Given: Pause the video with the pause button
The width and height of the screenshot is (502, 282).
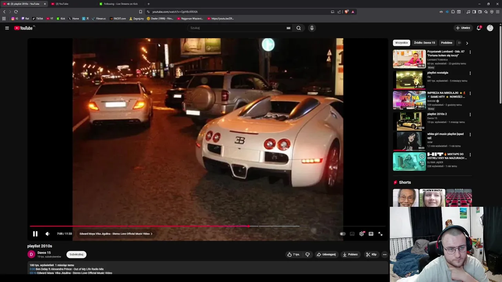Looking at the screenshot, I should [x=35, y=234].
